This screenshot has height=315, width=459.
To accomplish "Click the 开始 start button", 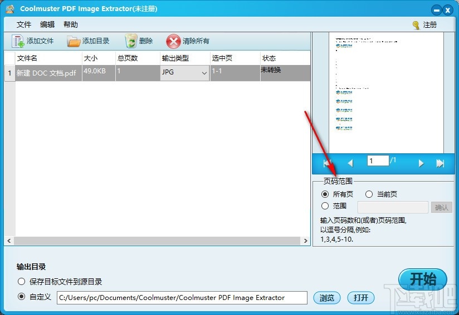I will tap(423, 279).
